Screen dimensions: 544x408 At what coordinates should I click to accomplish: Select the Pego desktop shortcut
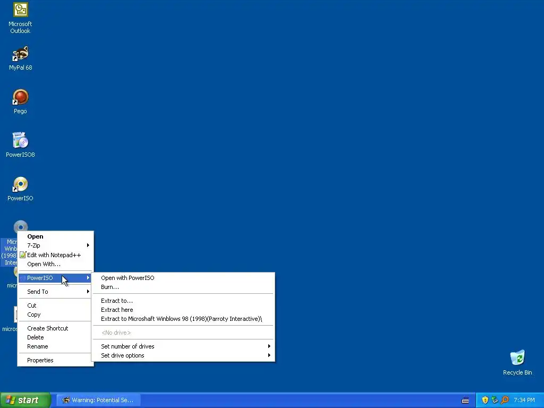click(x=20, y=101)
